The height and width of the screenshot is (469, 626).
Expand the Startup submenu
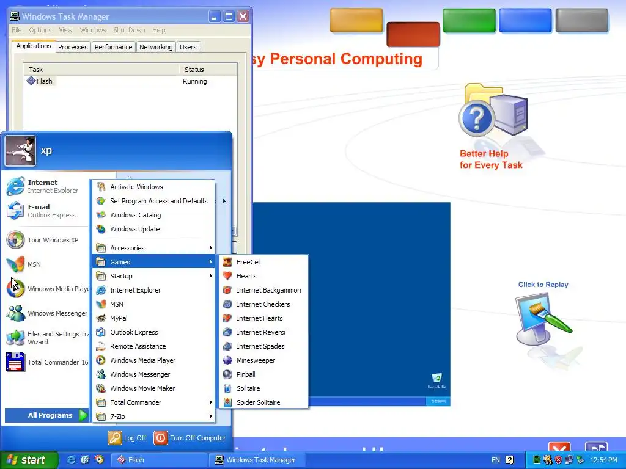pos(153,276)
